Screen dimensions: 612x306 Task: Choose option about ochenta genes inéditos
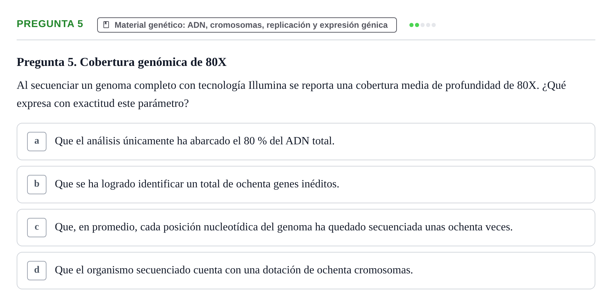306,185
